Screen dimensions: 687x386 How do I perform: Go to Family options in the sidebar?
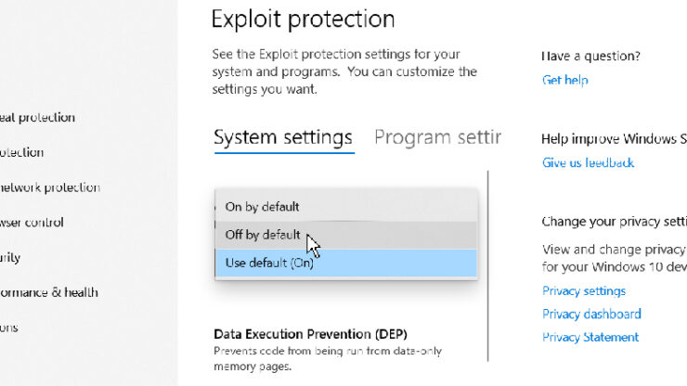9,328
